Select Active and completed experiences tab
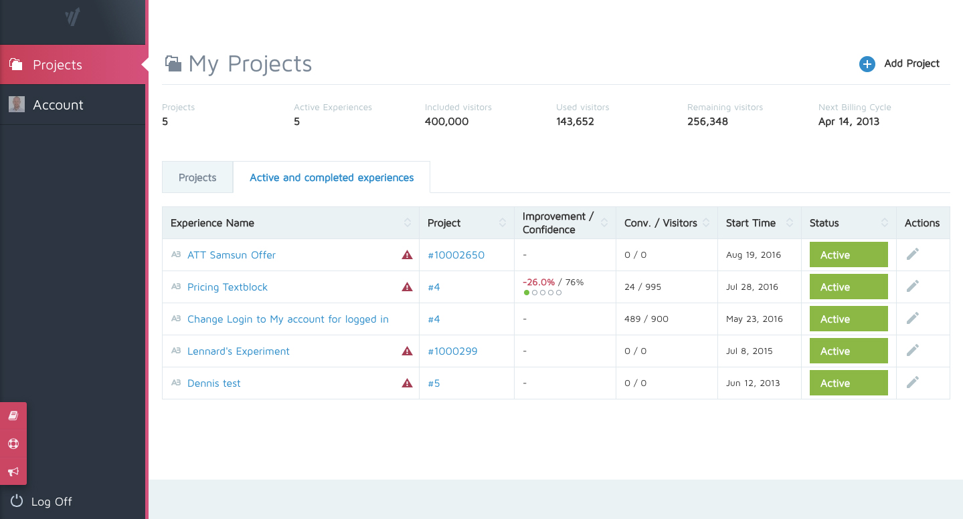Viewport: 963px width, 519px height. point(332,178)
